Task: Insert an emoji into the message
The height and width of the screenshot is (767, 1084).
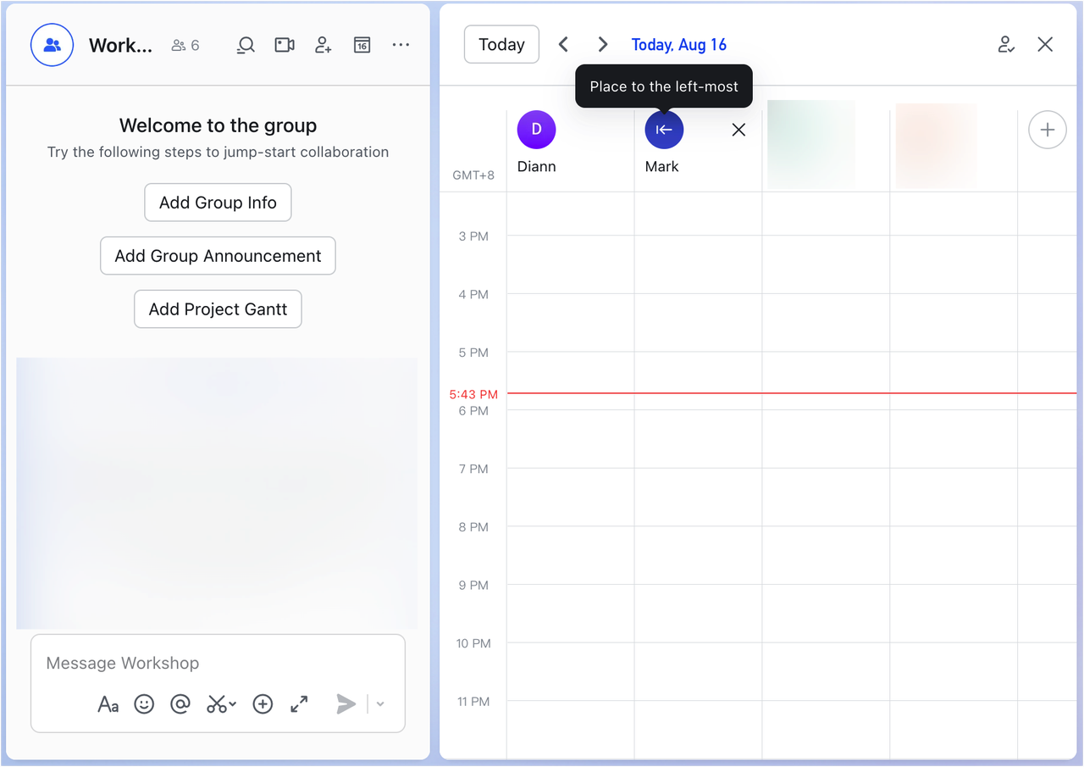Action: click(x=144, y=703)
